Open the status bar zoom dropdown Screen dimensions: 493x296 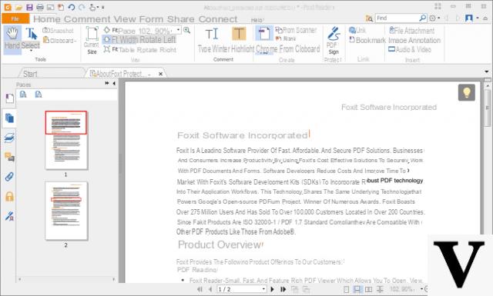[x=421, y=289]
